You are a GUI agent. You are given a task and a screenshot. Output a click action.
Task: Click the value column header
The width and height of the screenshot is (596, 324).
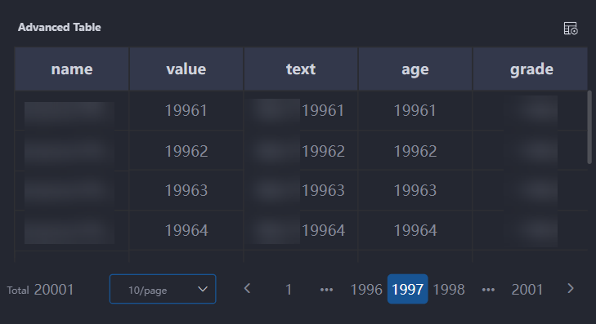[186, 69]
